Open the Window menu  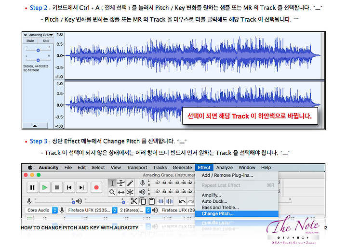coord(247,168)
